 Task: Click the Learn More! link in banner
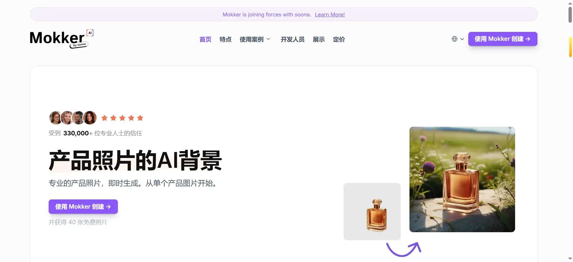pyautogui.click(x=330, y=15)
